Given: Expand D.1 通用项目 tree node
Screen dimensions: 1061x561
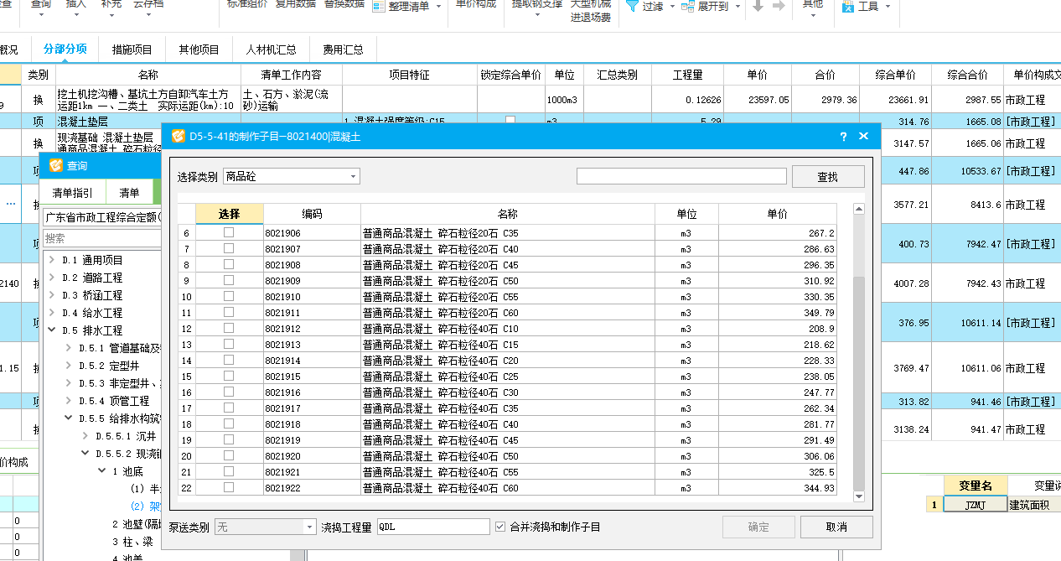Looking at the screenshot, I should [52, 261].
